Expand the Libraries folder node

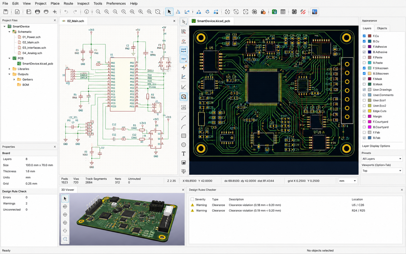tap(9, 69)
